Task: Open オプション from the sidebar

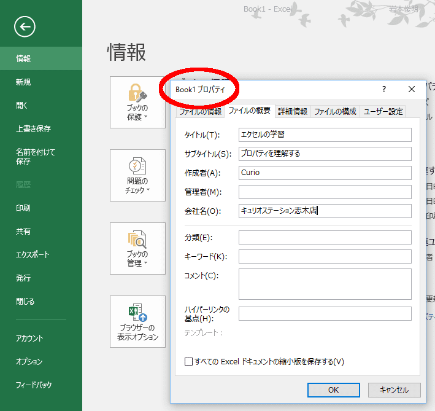Action: click(41, 362)
